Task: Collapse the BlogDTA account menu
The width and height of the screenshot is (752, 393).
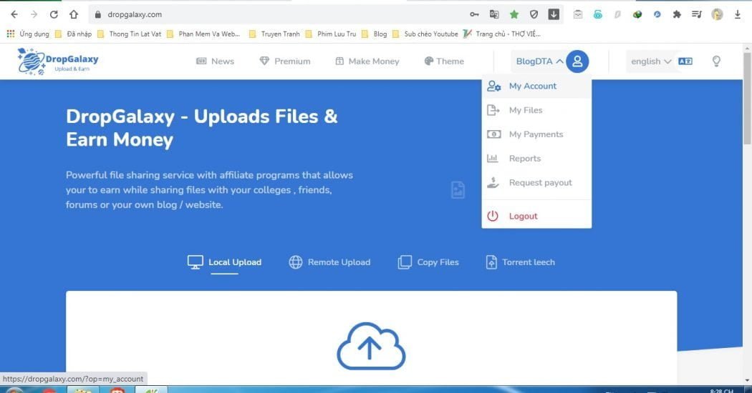Action: [x=539, y=61]
